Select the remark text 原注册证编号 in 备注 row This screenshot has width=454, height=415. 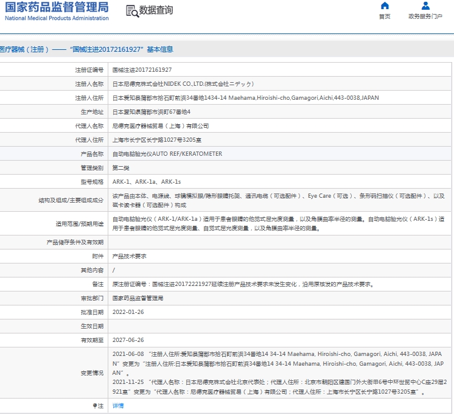[x=243, y=284]
